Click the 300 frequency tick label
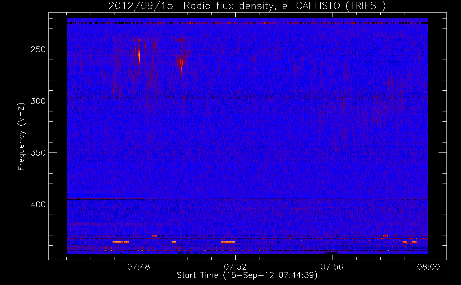 click(38, 101)
